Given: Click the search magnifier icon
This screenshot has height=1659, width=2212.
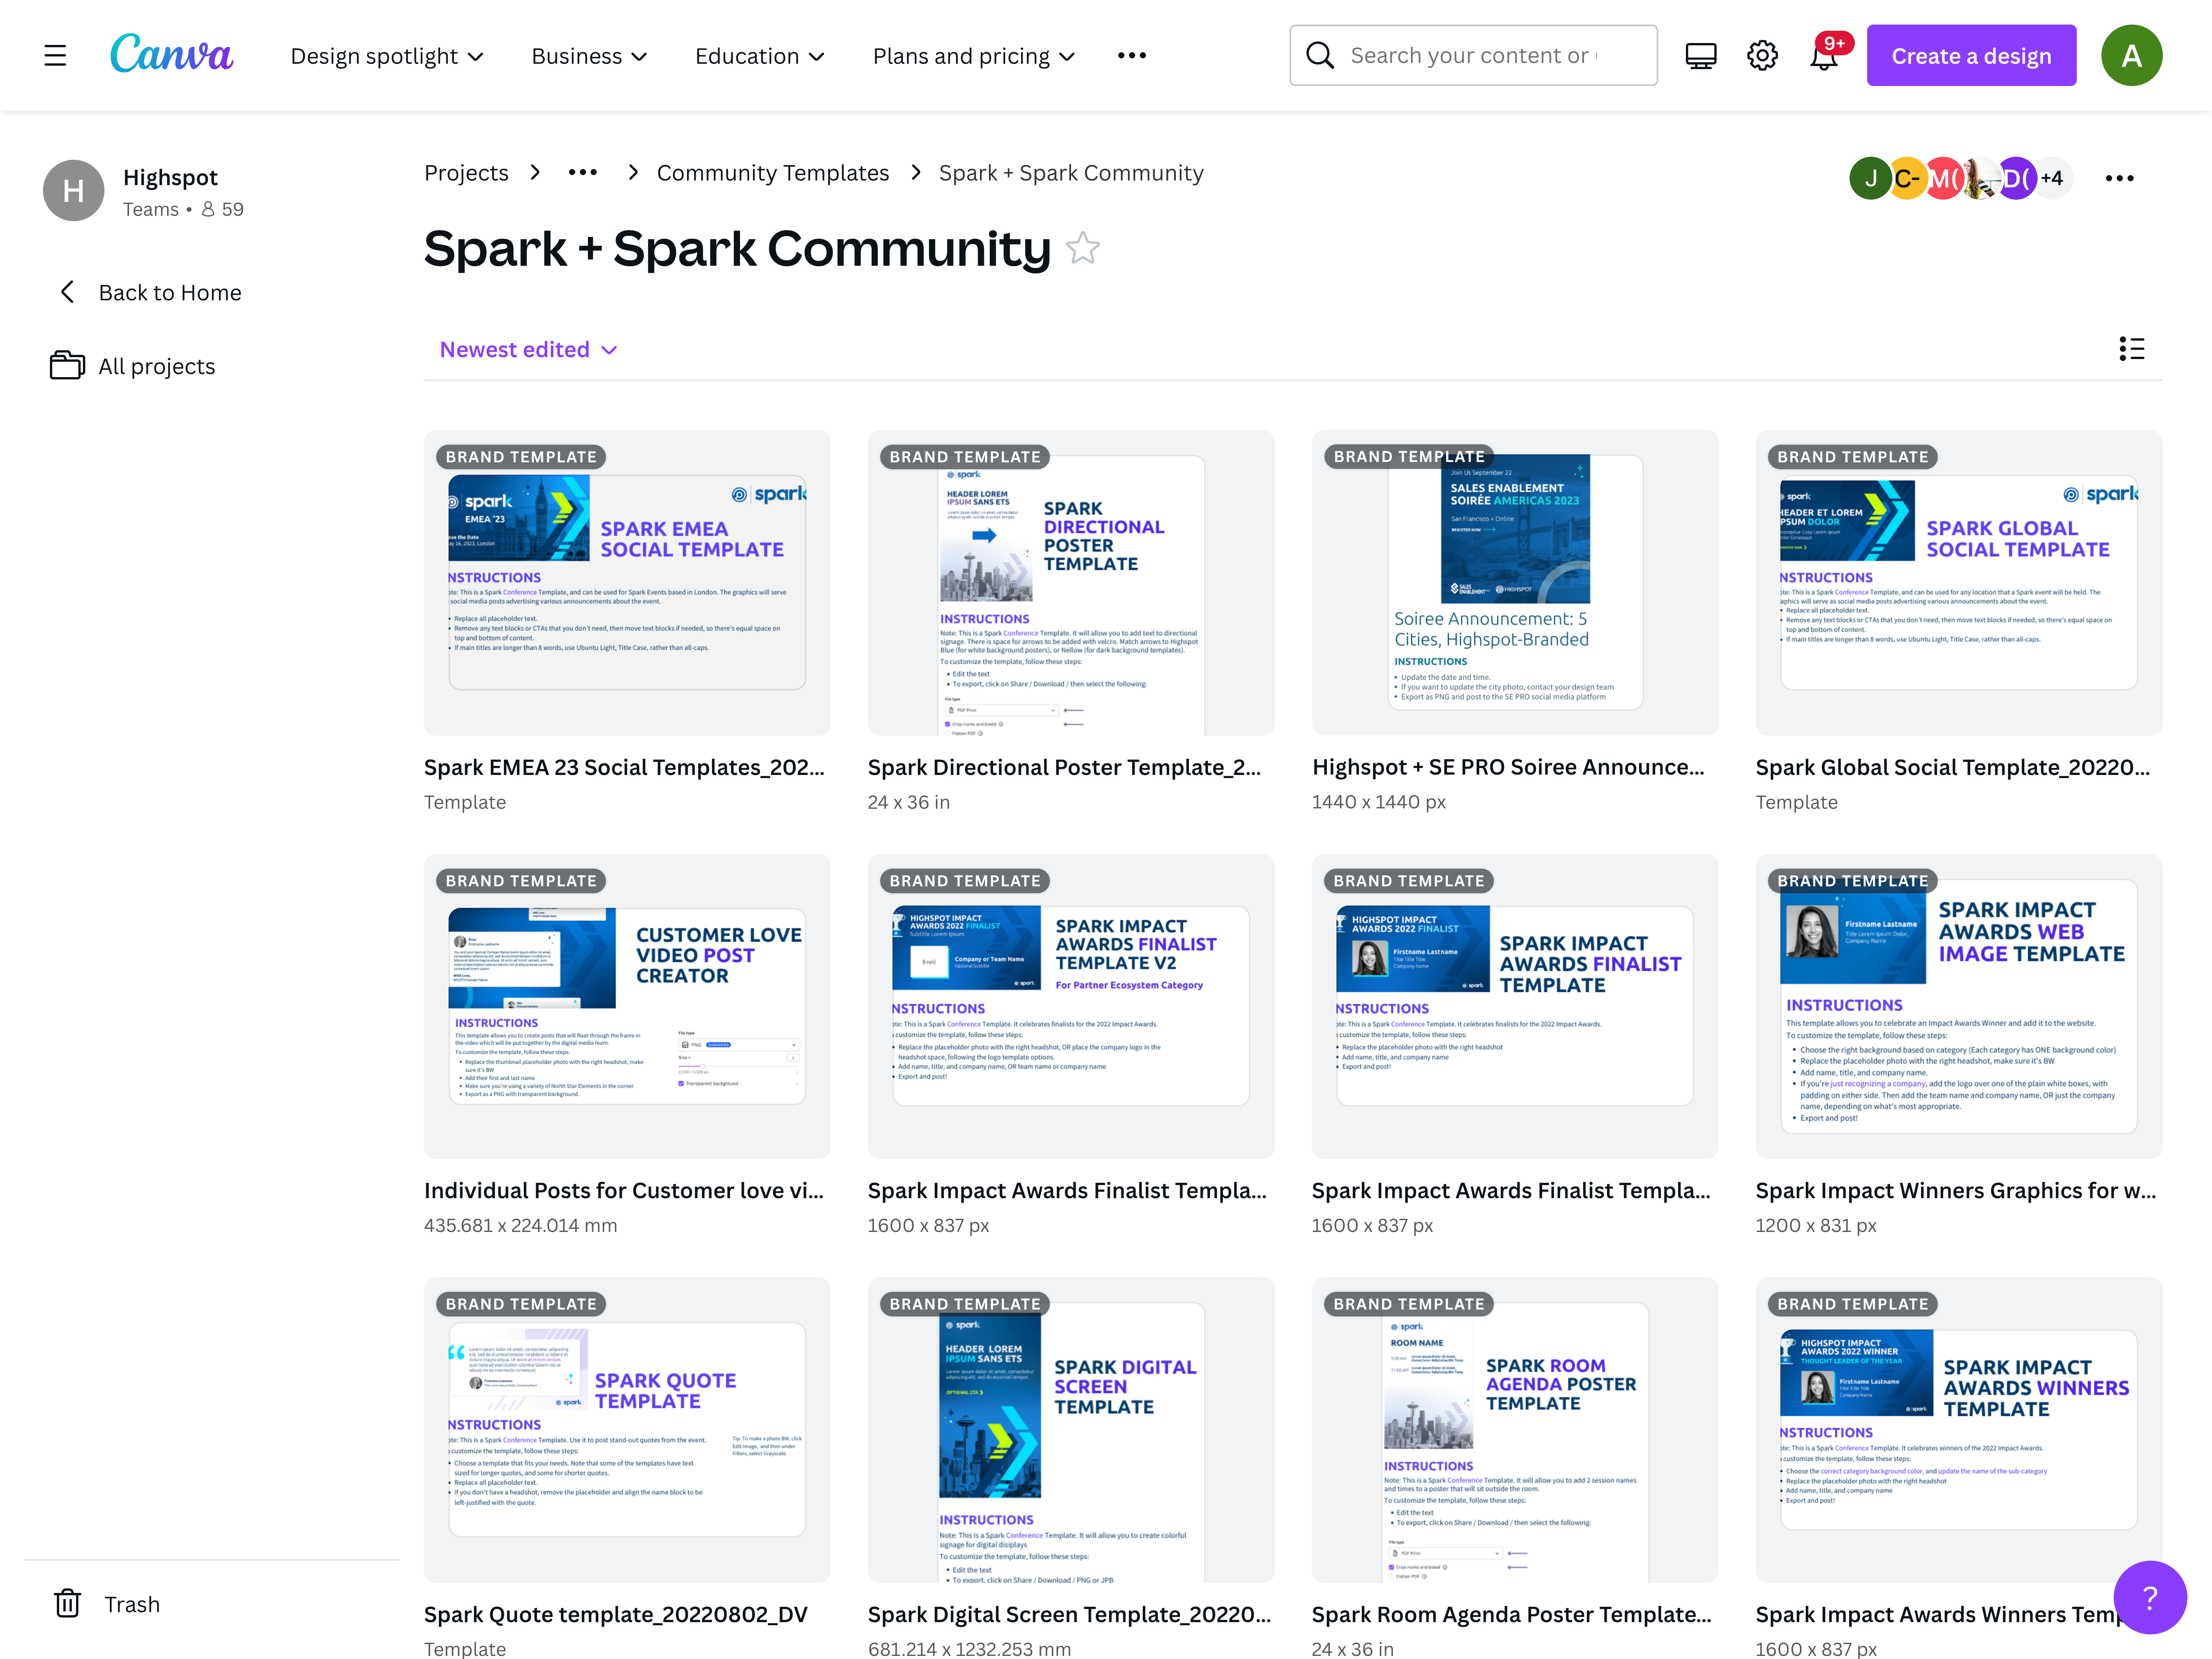Looking at the screenshot, I should tap(1320, 56).
